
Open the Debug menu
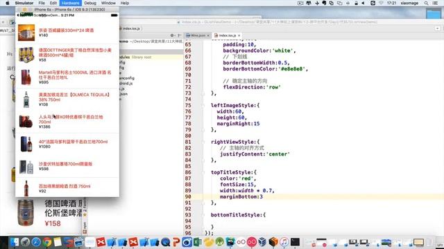pyautogui.click(x=90, y=3)
